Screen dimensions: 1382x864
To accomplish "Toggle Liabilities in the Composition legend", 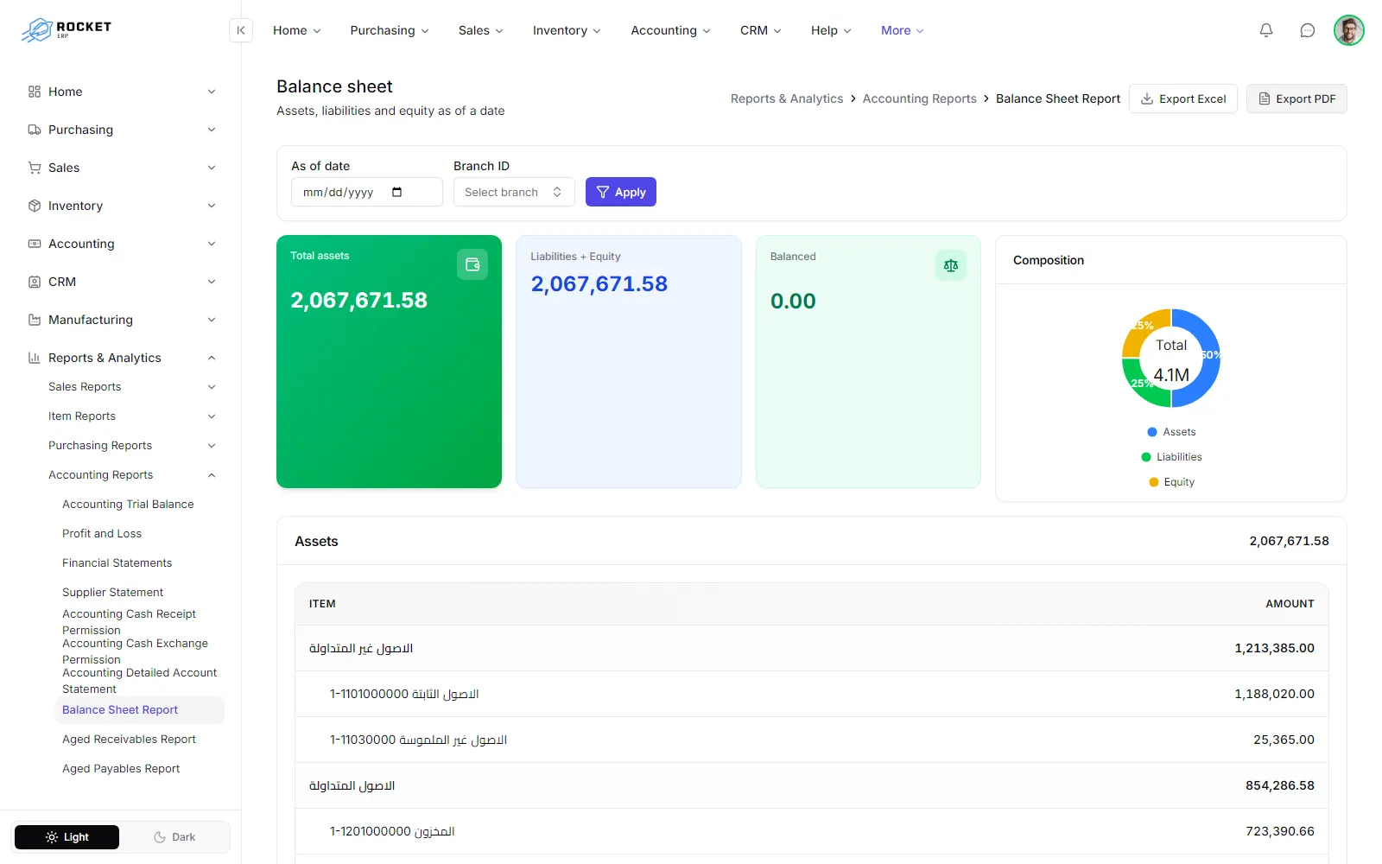I will [1171, 457].
